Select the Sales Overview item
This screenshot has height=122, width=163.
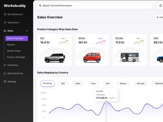(x=17, y=38)
